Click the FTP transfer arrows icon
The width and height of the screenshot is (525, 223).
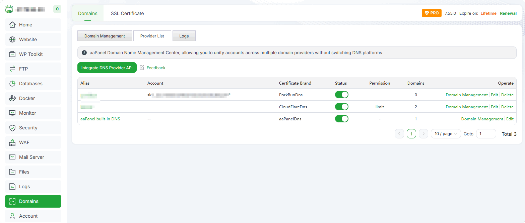click(x=12, y=69)
